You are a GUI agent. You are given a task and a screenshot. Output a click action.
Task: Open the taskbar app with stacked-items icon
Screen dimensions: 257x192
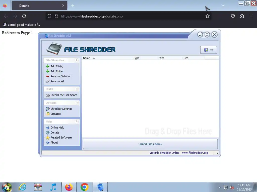[38, 187]
